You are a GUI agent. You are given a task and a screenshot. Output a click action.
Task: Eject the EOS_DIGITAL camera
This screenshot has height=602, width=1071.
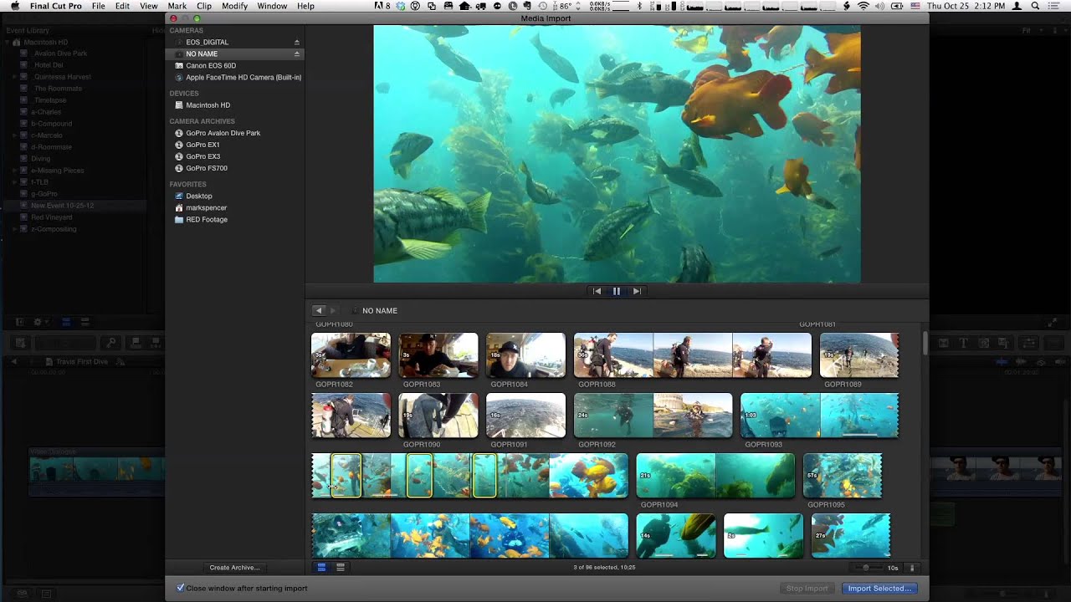296,42
